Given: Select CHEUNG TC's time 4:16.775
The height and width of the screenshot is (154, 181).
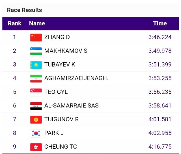Looking at the screenshot, I should tap(160, 147).
